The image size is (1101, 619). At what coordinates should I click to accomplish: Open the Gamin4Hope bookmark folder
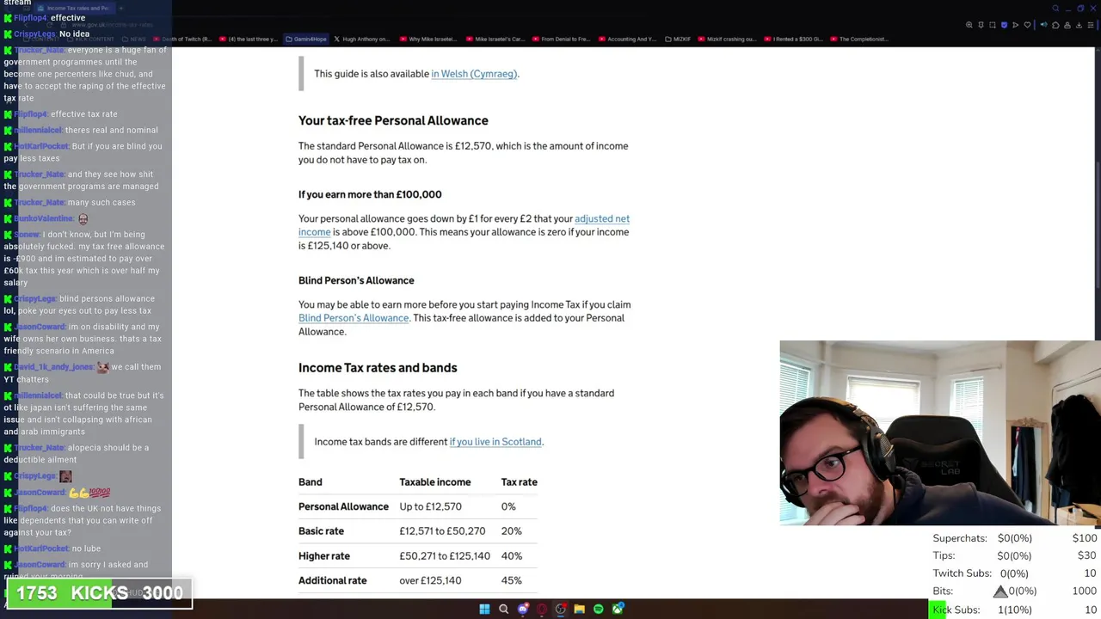coord(306,39)
